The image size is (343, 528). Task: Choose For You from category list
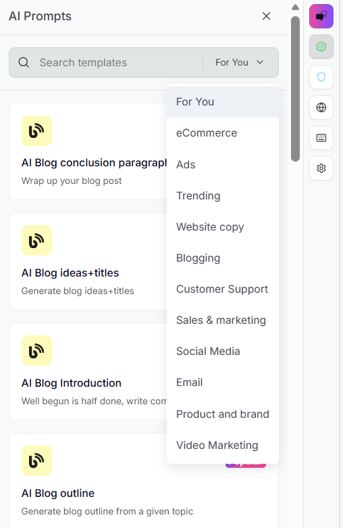pyautogui.click(x=223, y=101)
